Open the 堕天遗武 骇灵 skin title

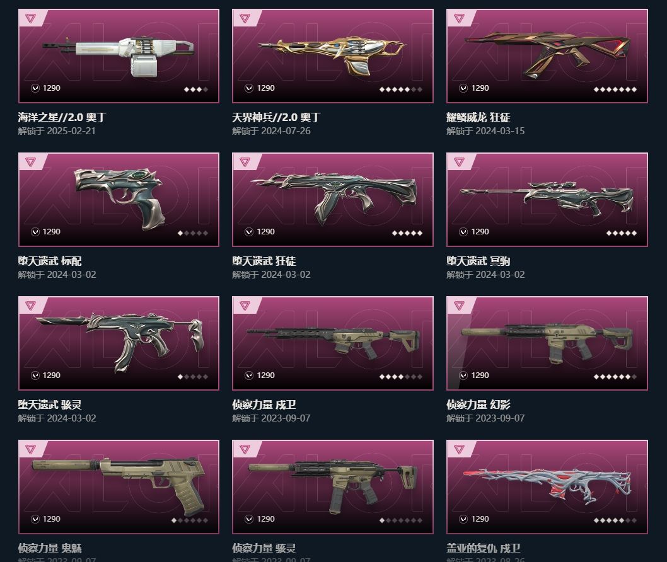(x=50, y=404)
